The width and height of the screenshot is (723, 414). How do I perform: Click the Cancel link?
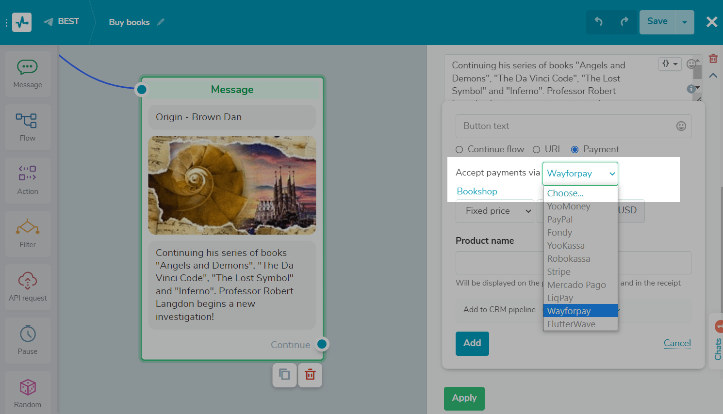(677, 343)
